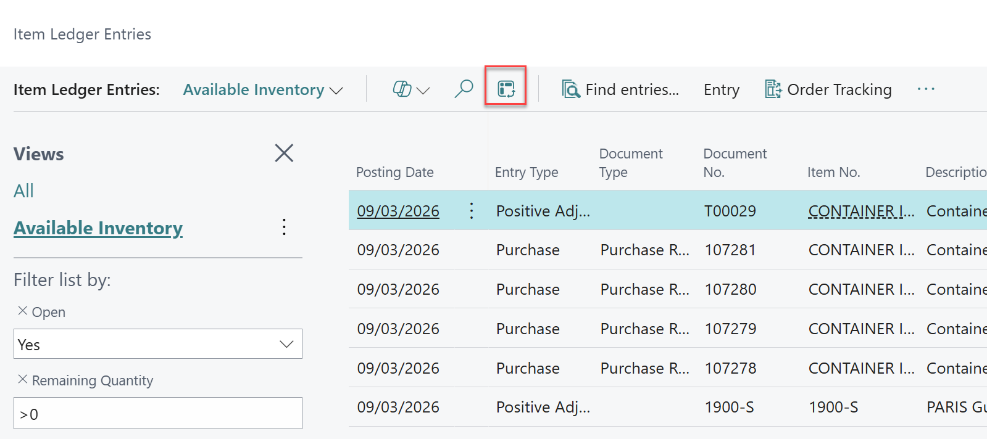The height and width of the screenshot is (439, 987).
Task: Click the Entry Type column header
Action: 527,172
